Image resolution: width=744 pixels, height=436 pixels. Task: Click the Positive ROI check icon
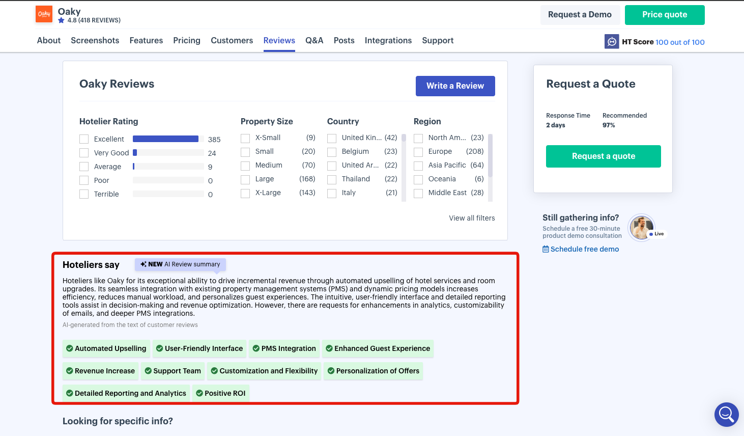click(x=199, y=393)
